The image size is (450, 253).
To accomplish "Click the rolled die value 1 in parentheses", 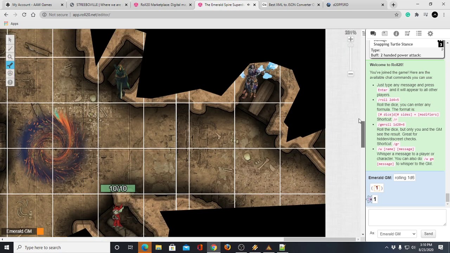I will point(377,188).
